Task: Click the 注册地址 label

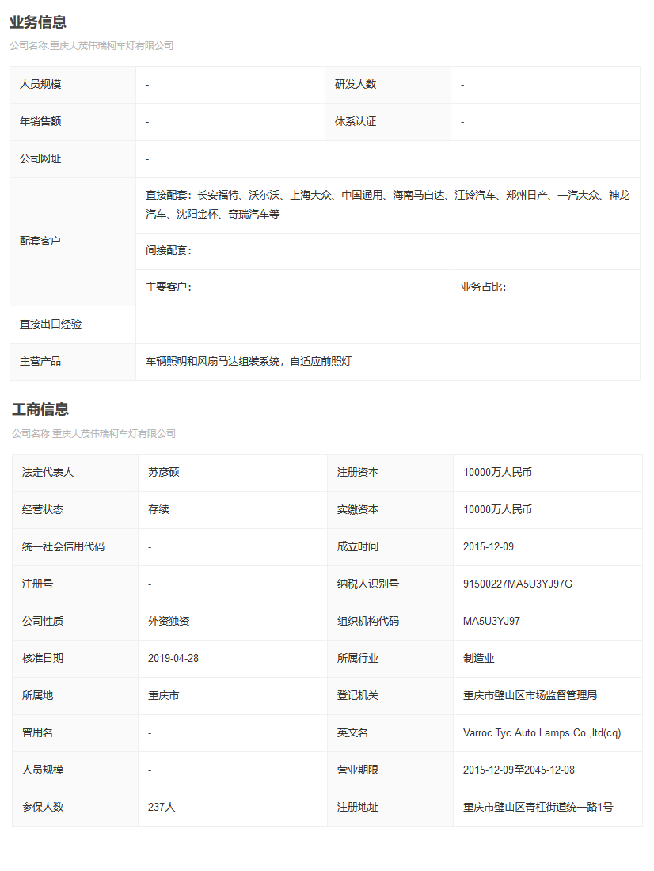Action: click(357, 807)
